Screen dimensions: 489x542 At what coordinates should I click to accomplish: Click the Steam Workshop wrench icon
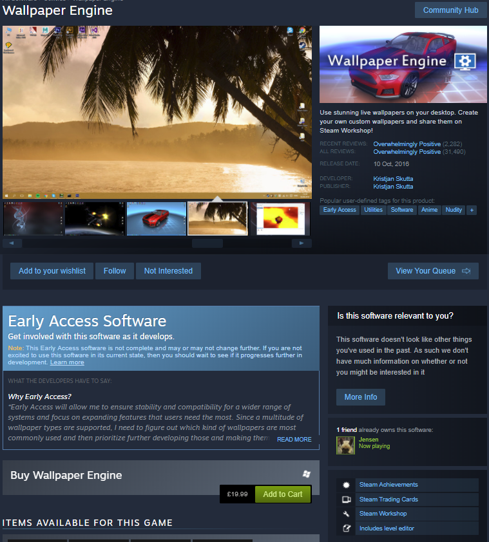pos(346,514)
